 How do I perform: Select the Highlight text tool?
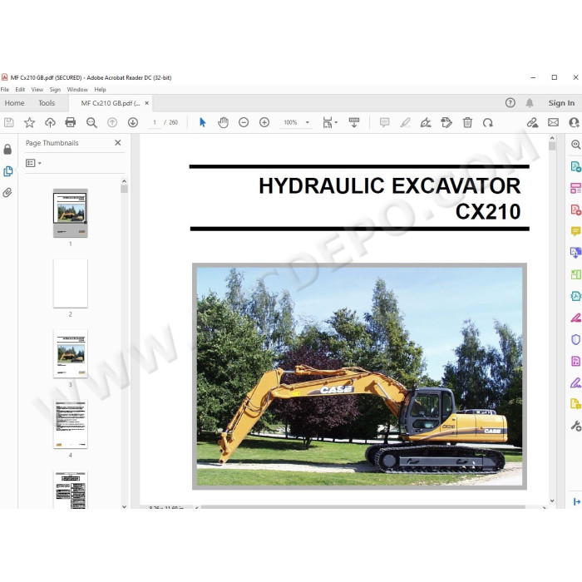pyautogui.click(x=405, y=122)
